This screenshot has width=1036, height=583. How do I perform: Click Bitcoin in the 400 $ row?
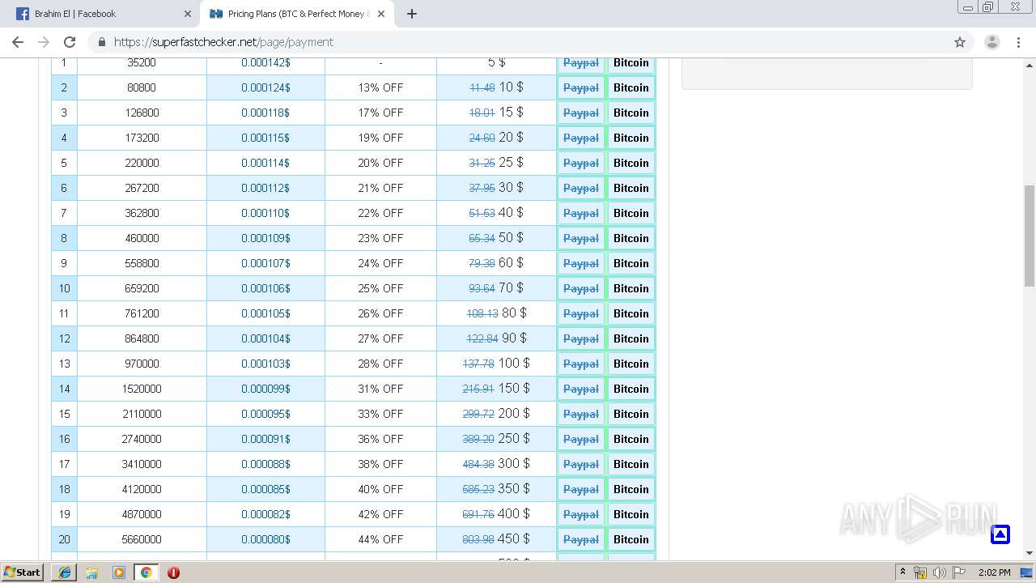click(x=631, y=514)
